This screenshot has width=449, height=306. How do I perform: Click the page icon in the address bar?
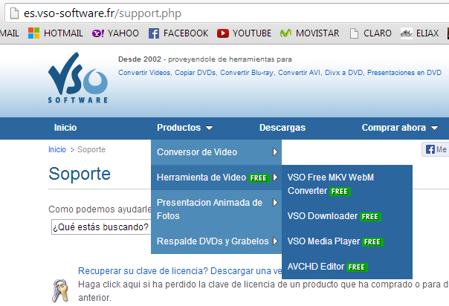14,13
